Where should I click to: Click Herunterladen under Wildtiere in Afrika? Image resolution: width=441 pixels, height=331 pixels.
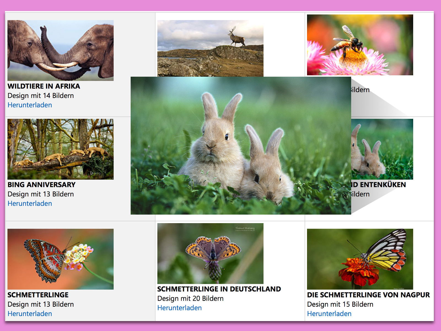coord(30,105)
